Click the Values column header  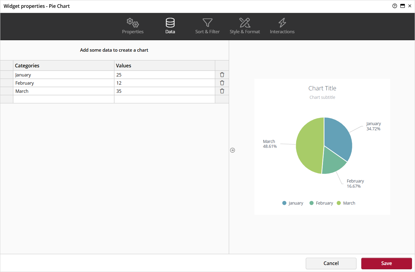[164, 66]
